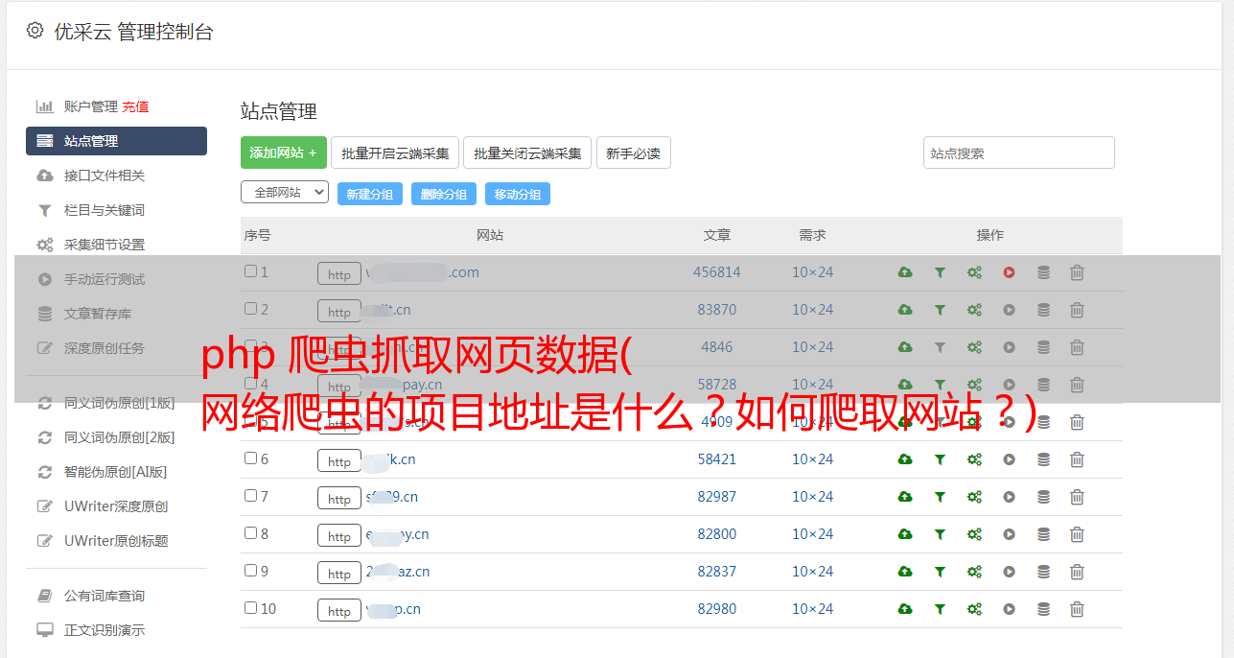
Task: Open 接口文件相关 in the sidebar
Action: pos(105,176)
